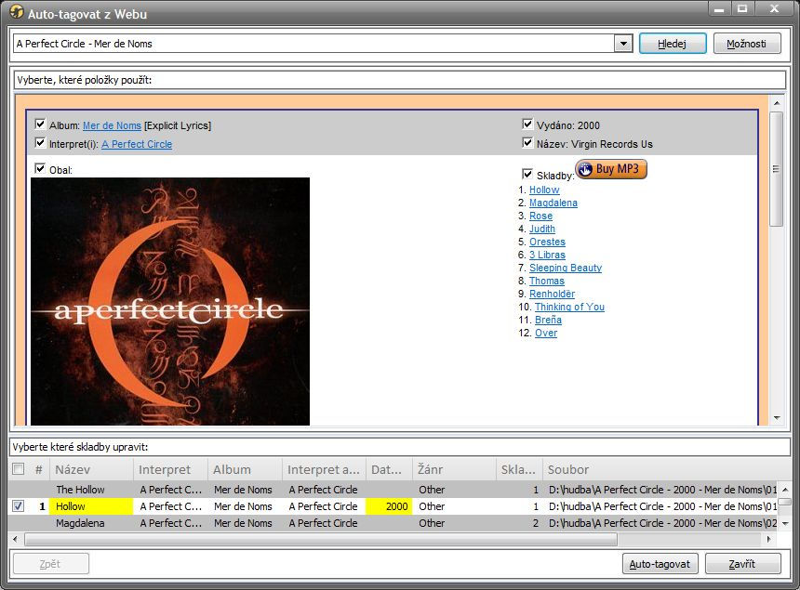The width and height of the screenshot is (800, 590).
Task: Sort by the Skla... column header
Action: coord(519,469)
